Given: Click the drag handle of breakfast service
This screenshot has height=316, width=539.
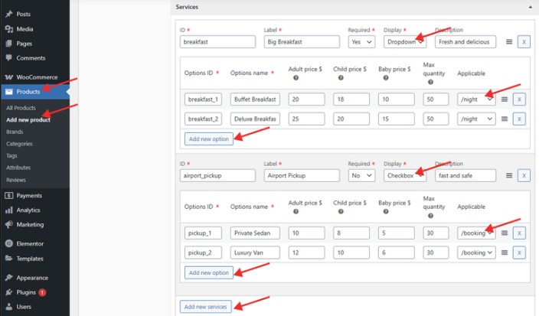Looking at the screenshot, I should (509, 42).
